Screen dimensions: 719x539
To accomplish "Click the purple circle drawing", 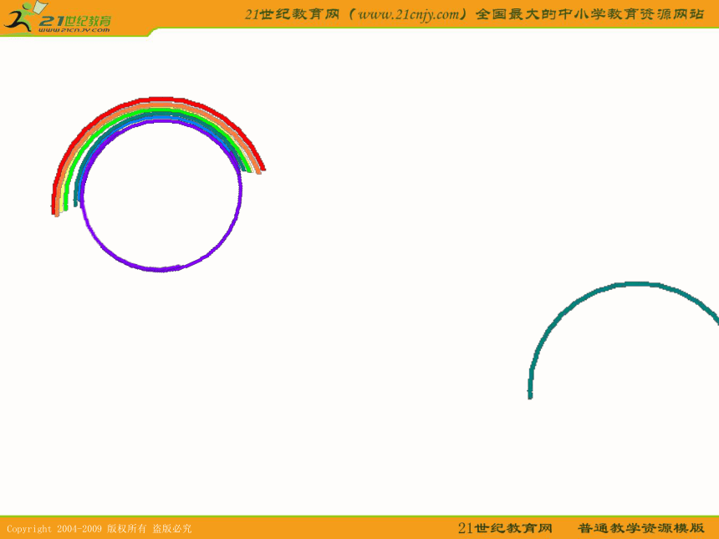I will coord(161,195).
